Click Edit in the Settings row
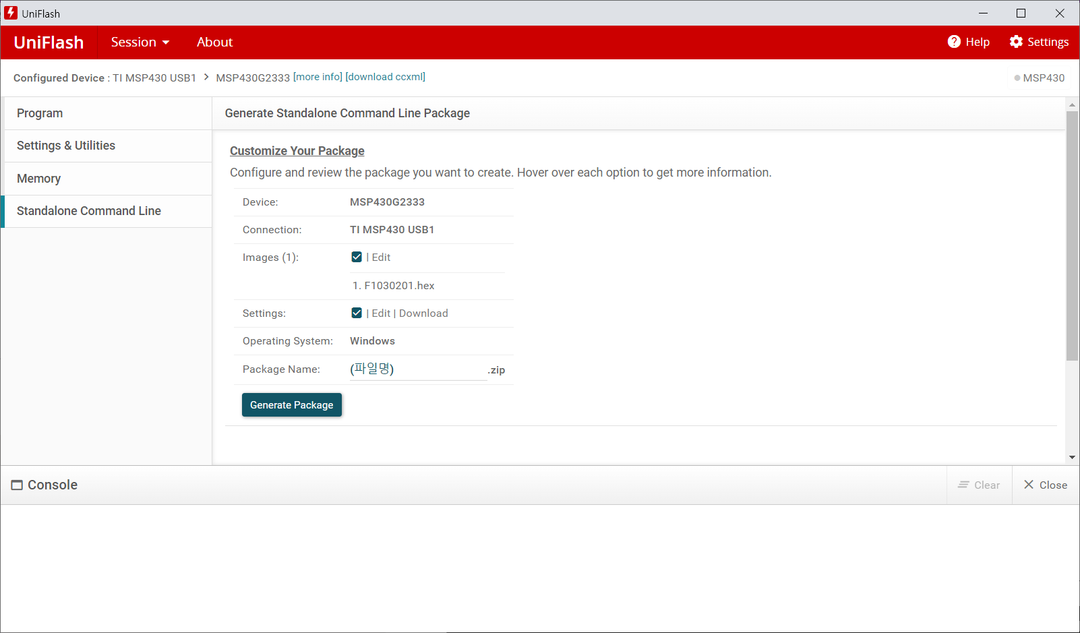1080x633 pixels. (x=381, y=313)
